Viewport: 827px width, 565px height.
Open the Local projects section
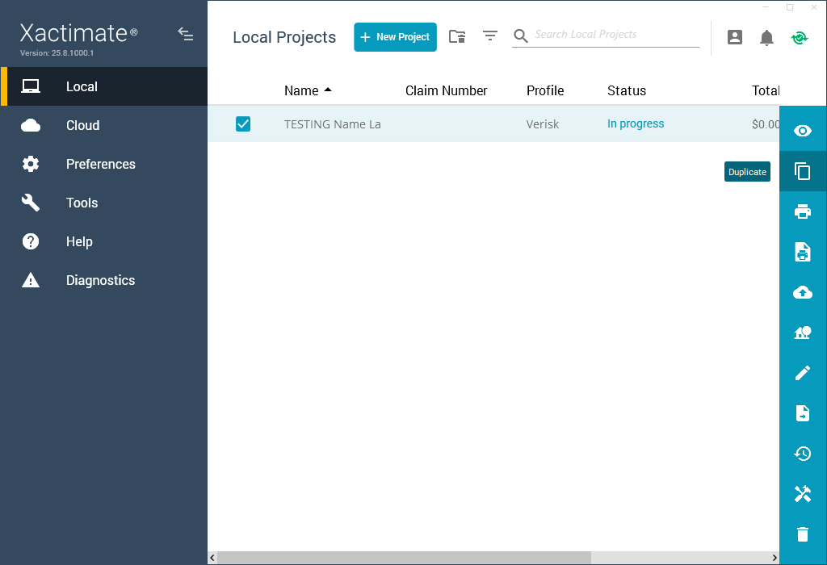tap(104, 86)
